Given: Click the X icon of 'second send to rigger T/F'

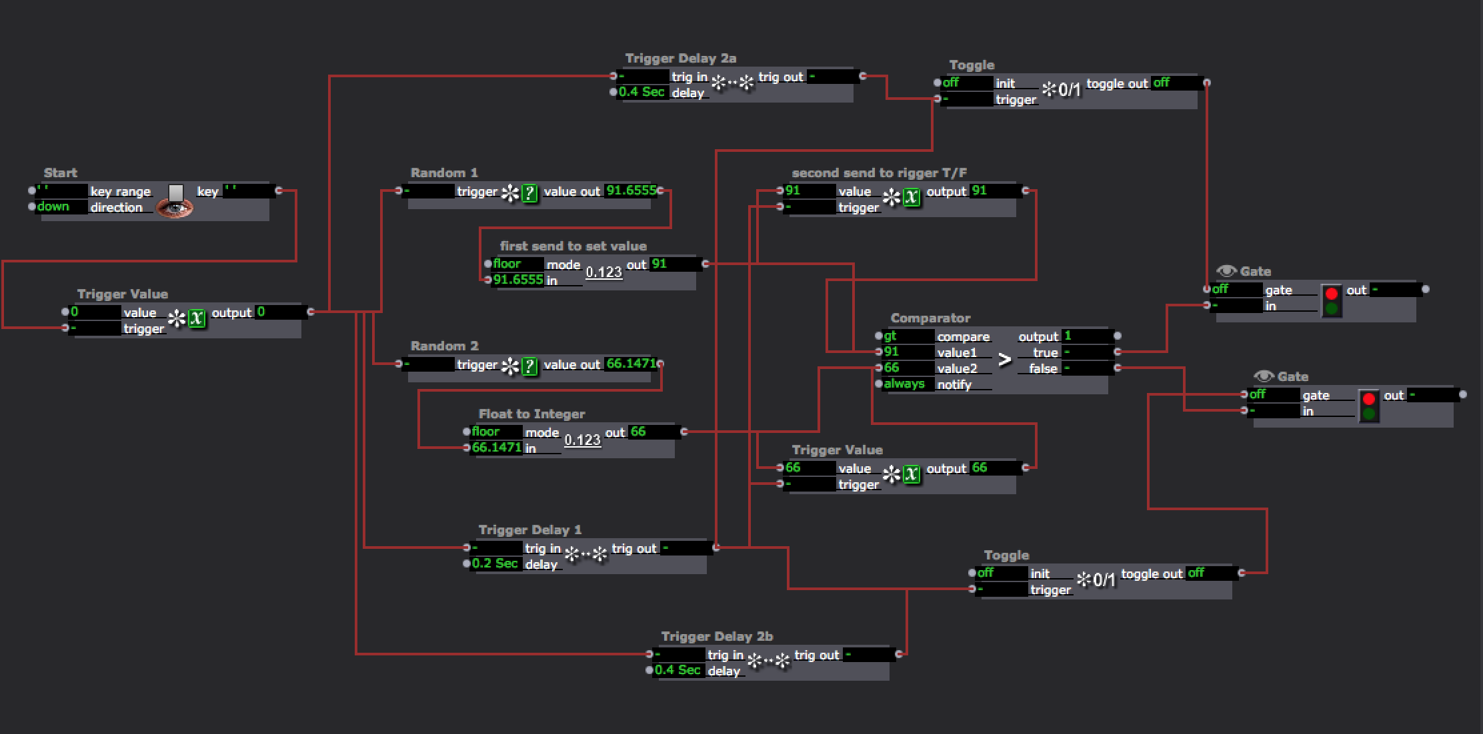Looking at the screenshot, I should coord(912,198).
